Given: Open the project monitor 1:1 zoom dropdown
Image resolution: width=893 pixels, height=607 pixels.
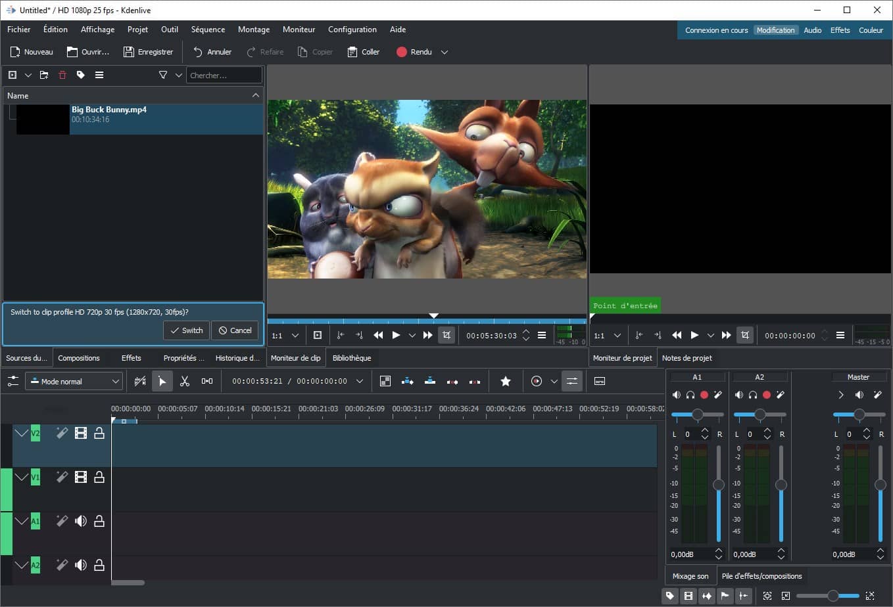Looking at the screenshot, I should pyautogui.click(x=608, y=335).
